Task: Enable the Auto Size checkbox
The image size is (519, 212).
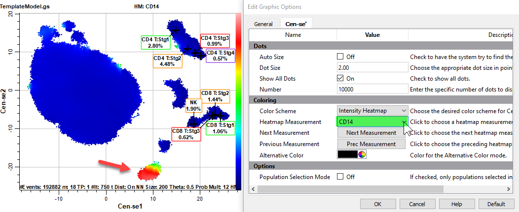Action: (340, 57)
